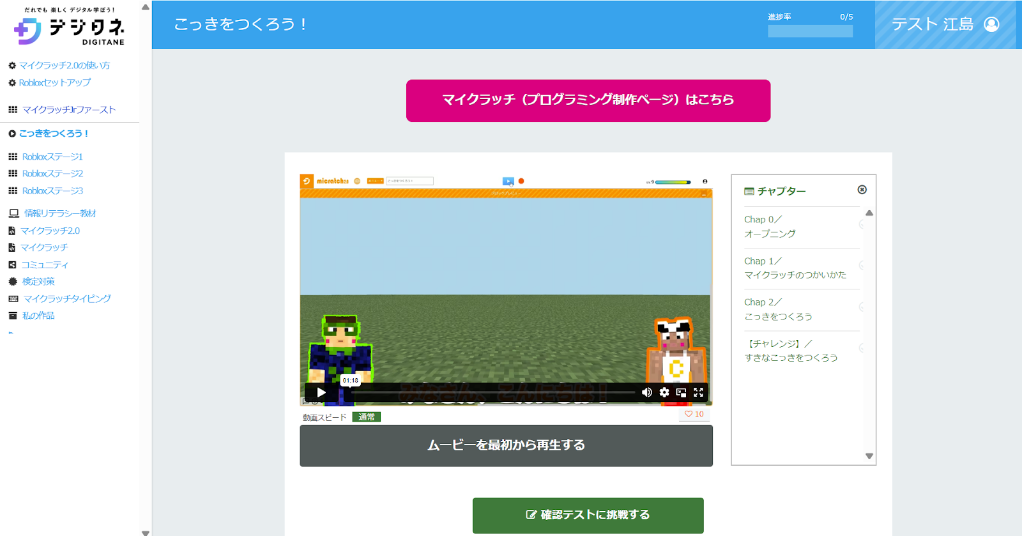
Task: Select Chap 2 こっきをつくろう chapter
Action: coord(778,310)
